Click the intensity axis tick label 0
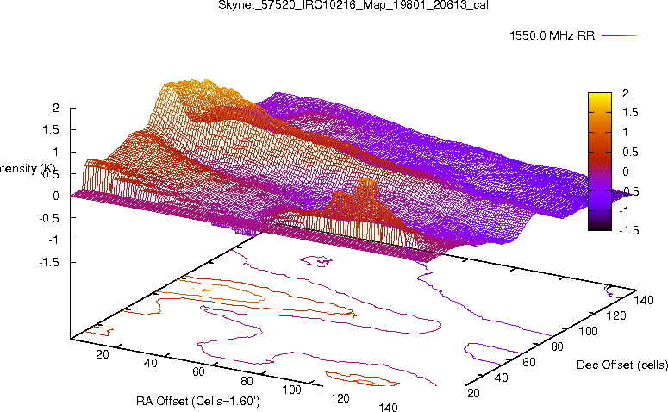668x412 pixels. pos(56,196)
